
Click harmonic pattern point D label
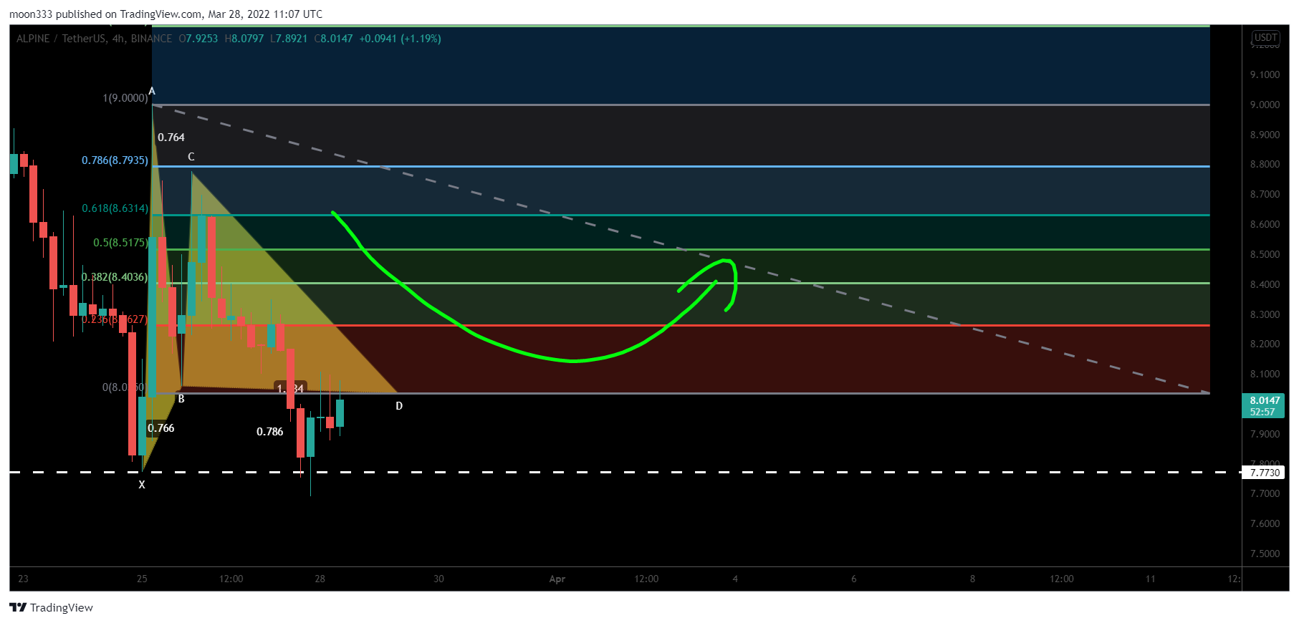(399, 406)
